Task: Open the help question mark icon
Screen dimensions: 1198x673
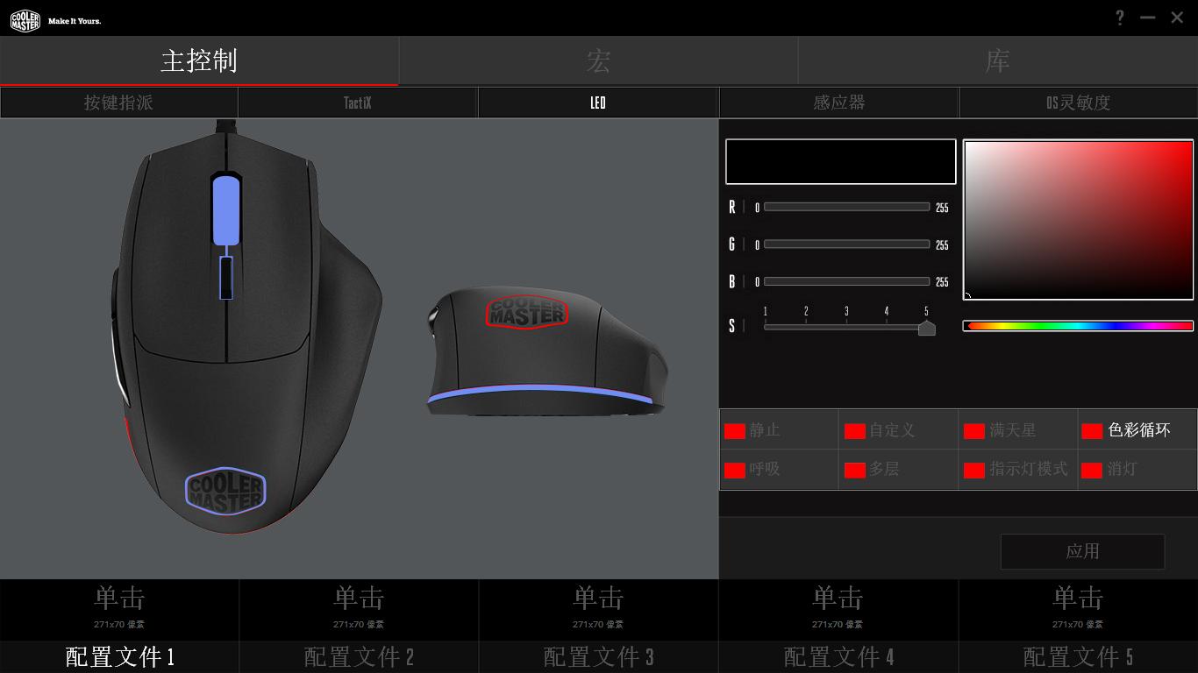Action: (x=1120, y=18)
